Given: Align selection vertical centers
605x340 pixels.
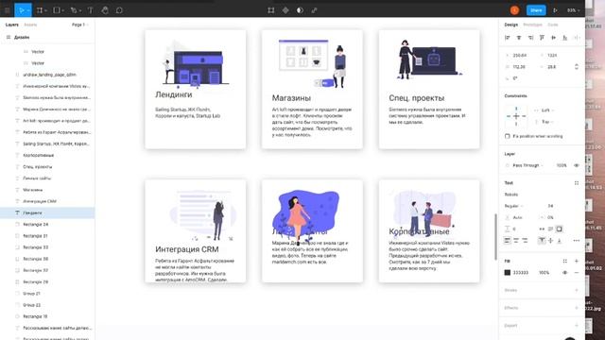Looking at the screenshot, I should tap(553, 38).
